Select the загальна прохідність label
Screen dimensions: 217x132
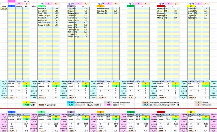click(85, 102)
